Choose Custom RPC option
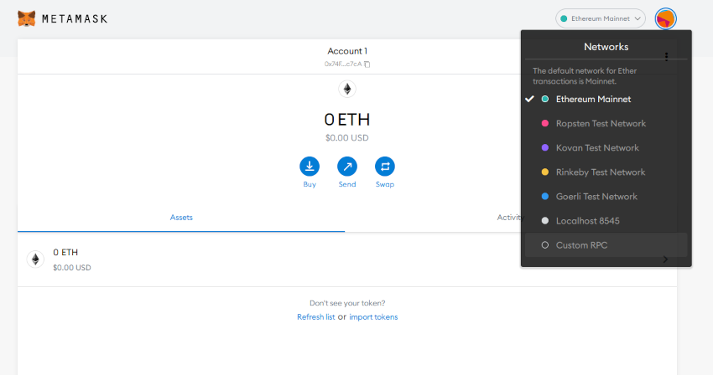 point(606,245)
